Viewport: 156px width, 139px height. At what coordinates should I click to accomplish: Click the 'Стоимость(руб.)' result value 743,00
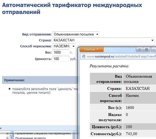coord(131,134)
